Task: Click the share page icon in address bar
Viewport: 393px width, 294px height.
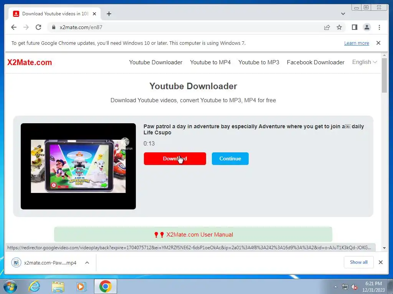Action: coord(327,27)
